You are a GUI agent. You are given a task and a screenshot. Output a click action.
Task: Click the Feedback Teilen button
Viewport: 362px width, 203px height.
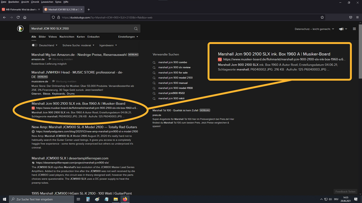pyautogui.click(x=345, y=191)
